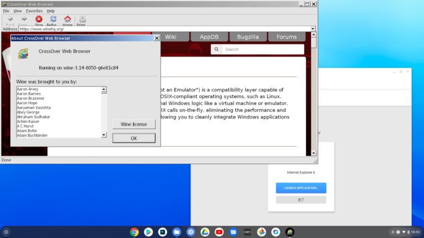Click the Forward arrow toolbar icon
Image resolution: width=424 pixels, height=238 pixels.
24,19
